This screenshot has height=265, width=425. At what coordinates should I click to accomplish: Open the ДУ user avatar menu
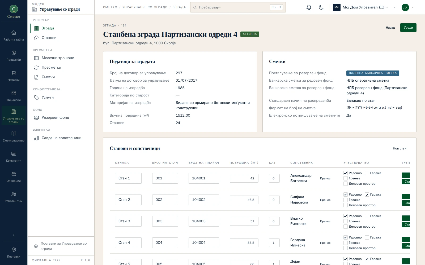(407, 7)
